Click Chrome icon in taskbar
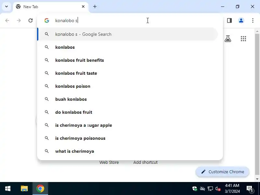Viewport: 260px width, 195px height. [x=40, y=188]
